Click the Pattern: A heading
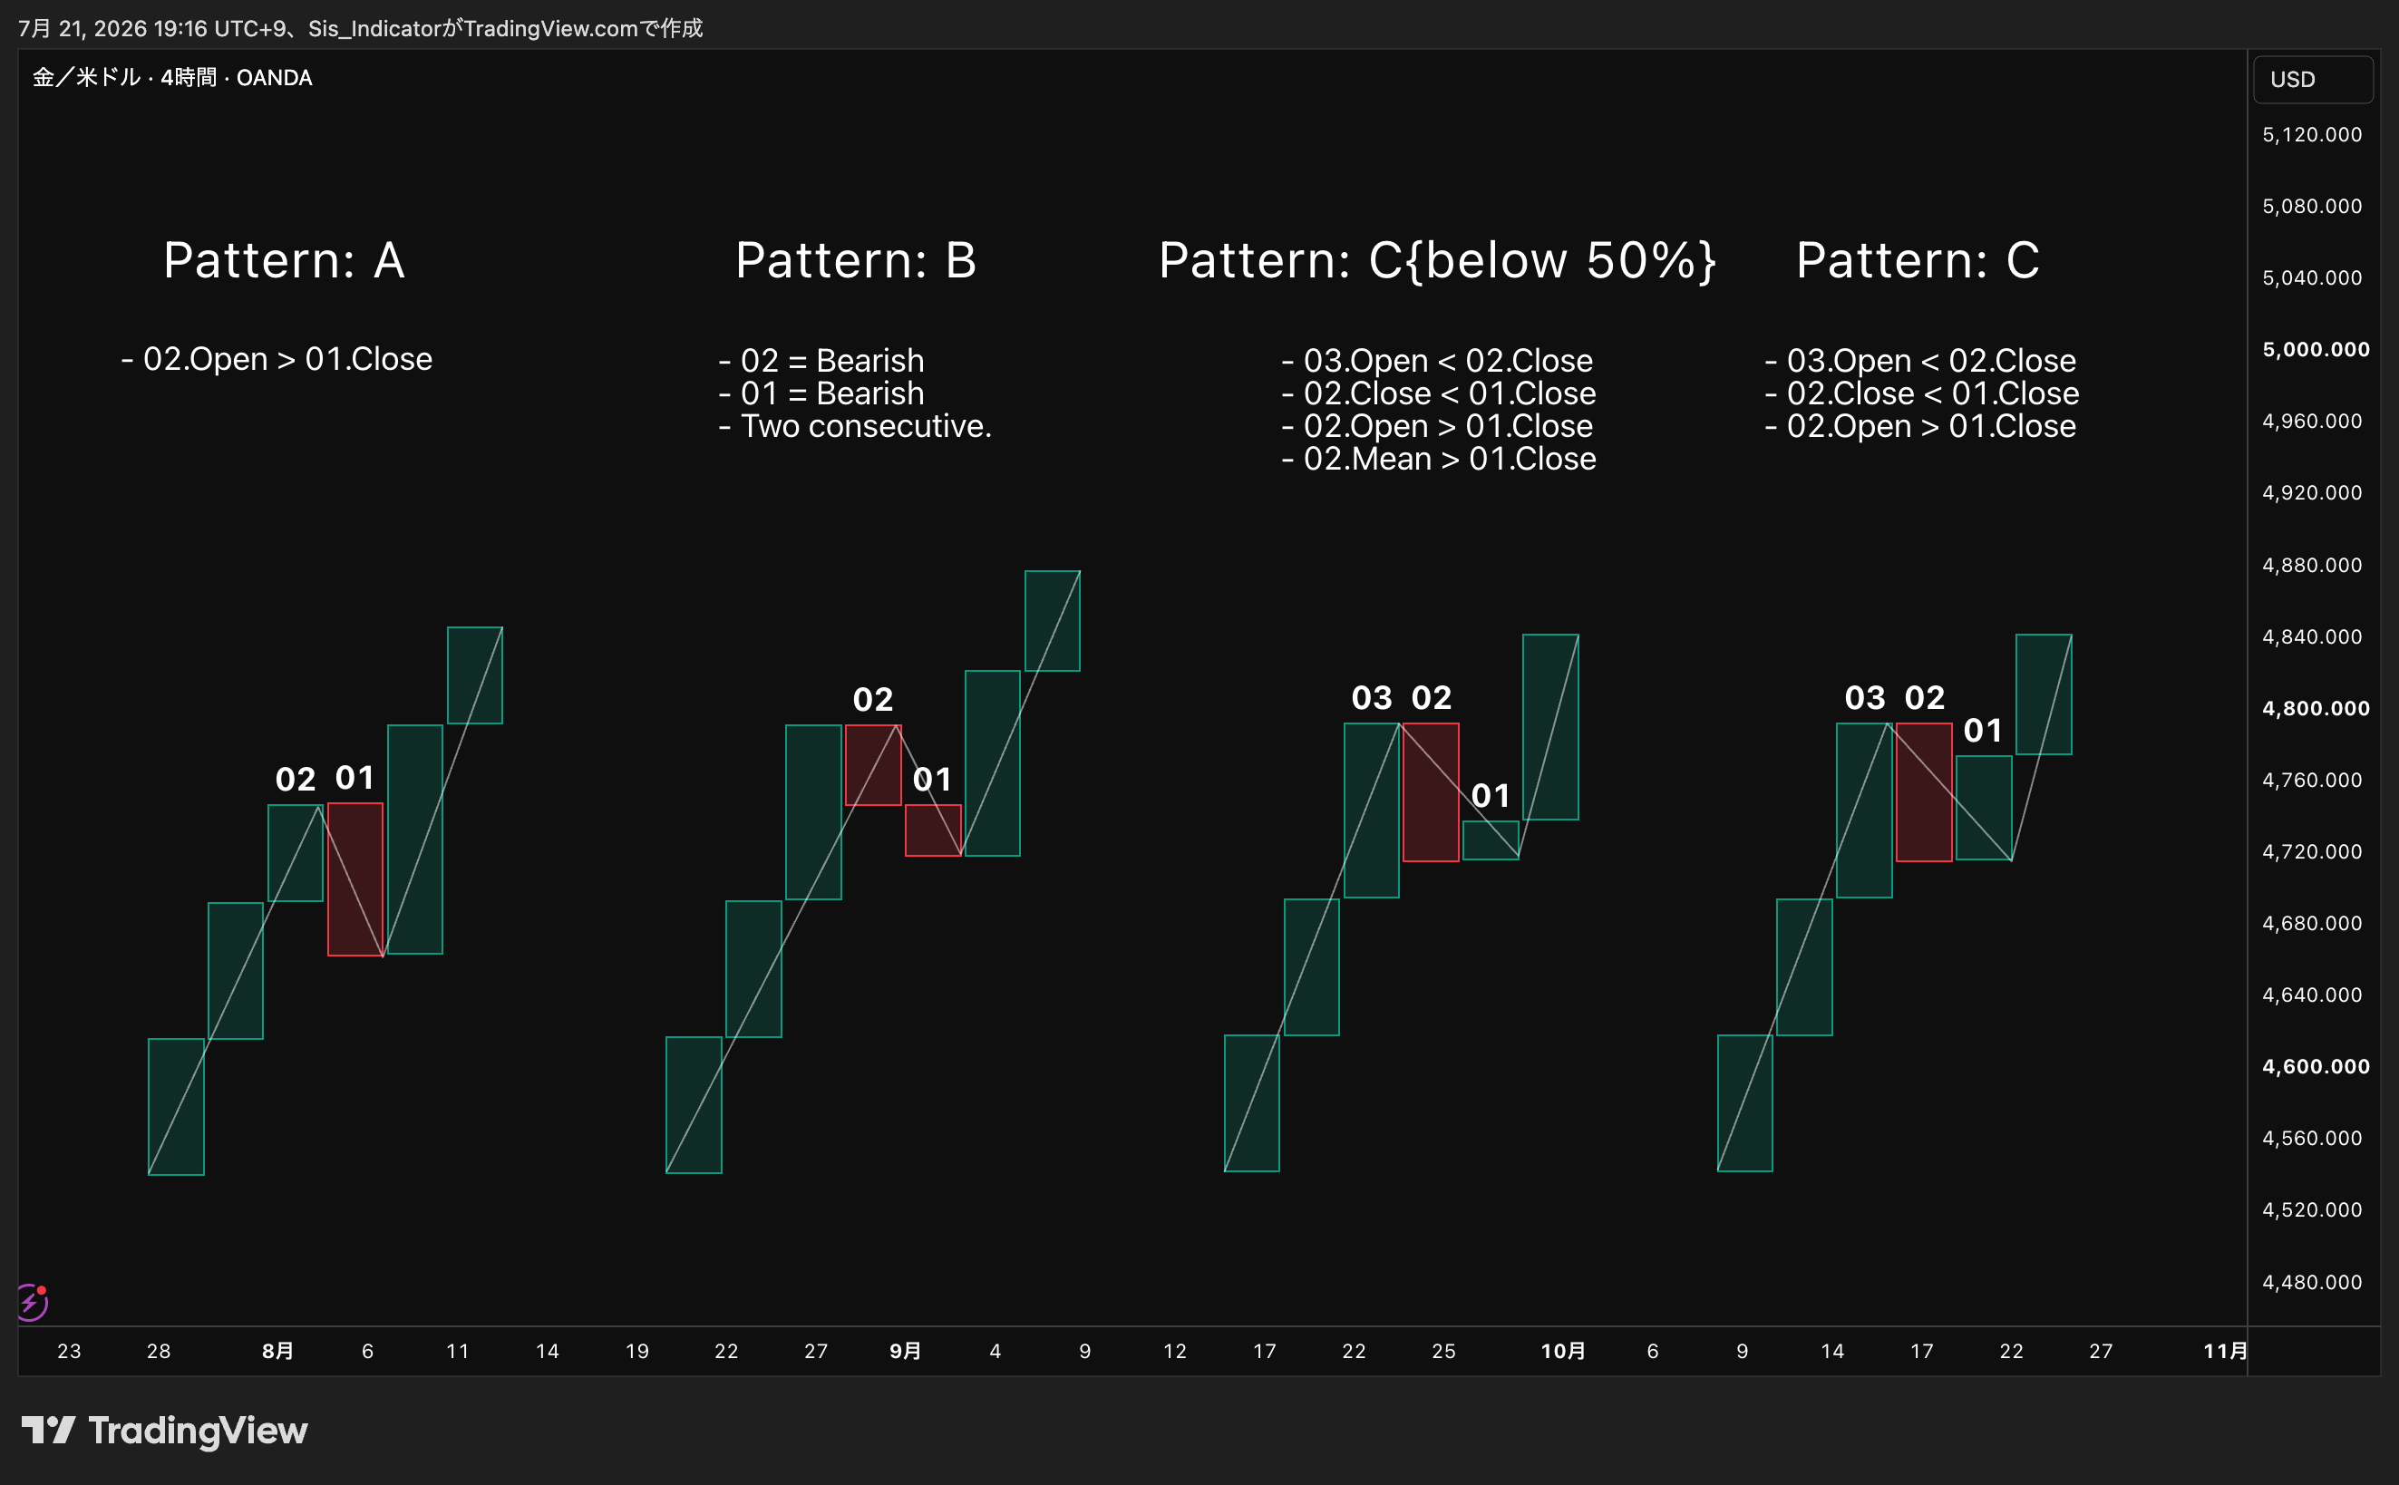Screen dimensions: 2399x1485 pyautogui.click(x=284, y=260)
